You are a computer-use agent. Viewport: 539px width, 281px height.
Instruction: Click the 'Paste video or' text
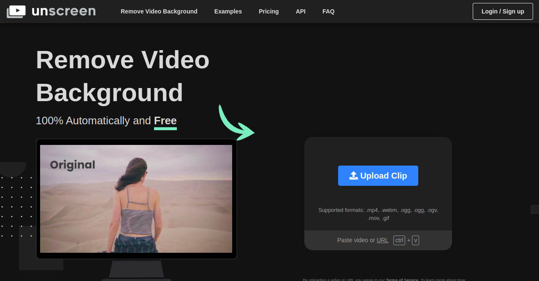356,240
